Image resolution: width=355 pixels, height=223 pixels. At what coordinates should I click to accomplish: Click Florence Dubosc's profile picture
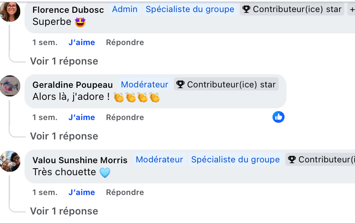[x=10, y=12]
